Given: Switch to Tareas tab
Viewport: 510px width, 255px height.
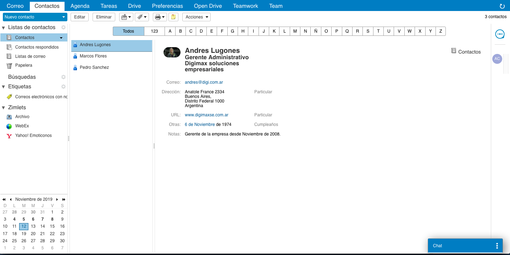Looking at the screenshot, I should 109,6.
